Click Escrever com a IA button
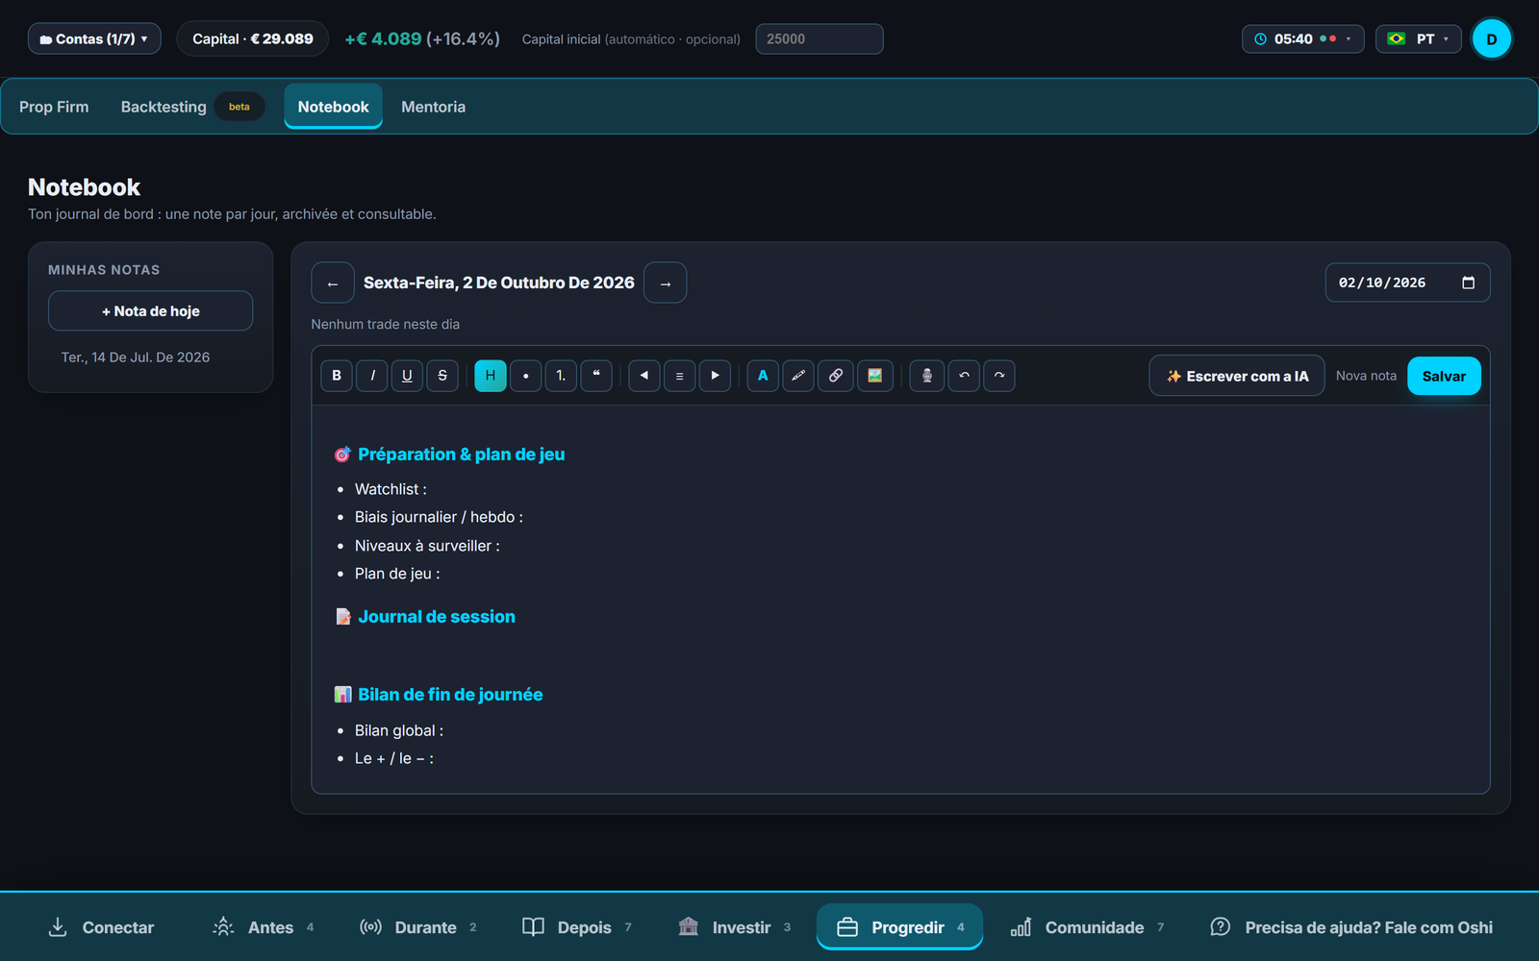 tap(1237, 376)
